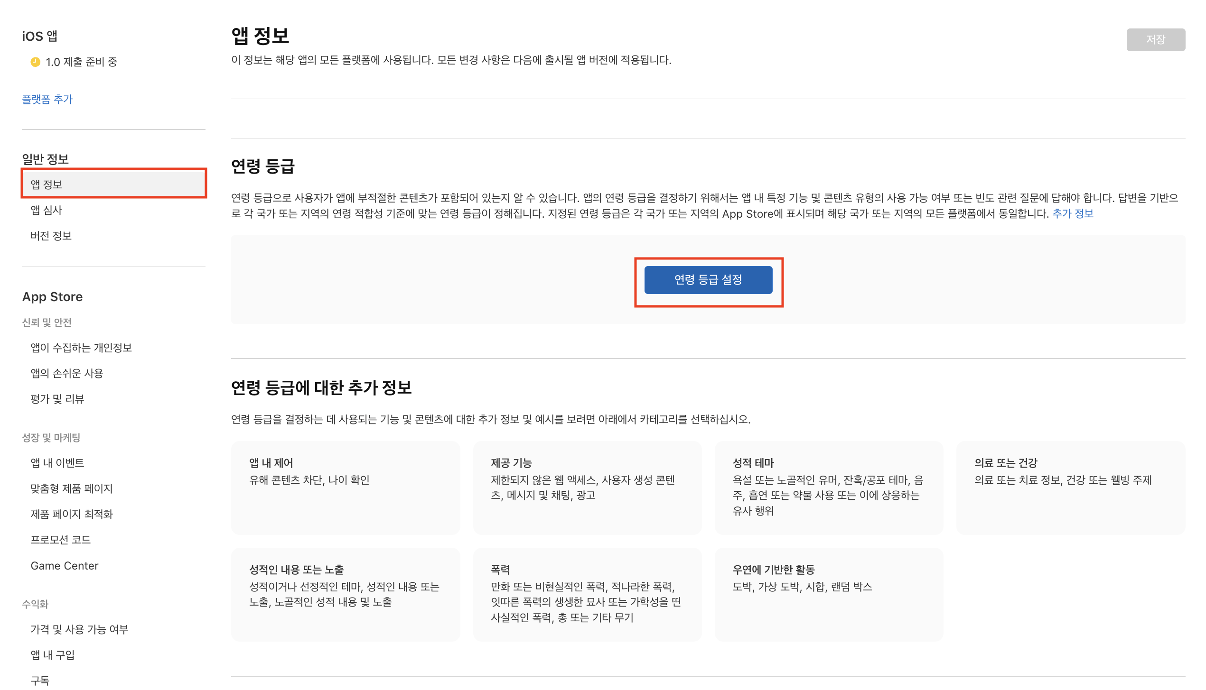Open the 플랫폼 추가 link

click(x=47, y=99)
